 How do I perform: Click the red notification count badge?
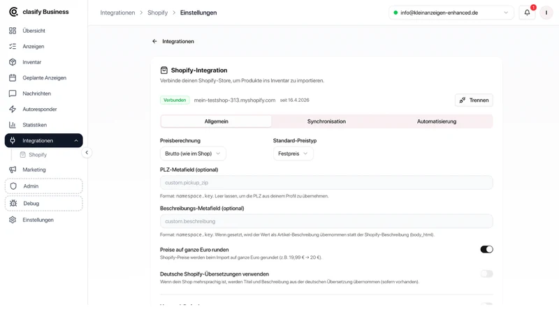coord(533,8)
